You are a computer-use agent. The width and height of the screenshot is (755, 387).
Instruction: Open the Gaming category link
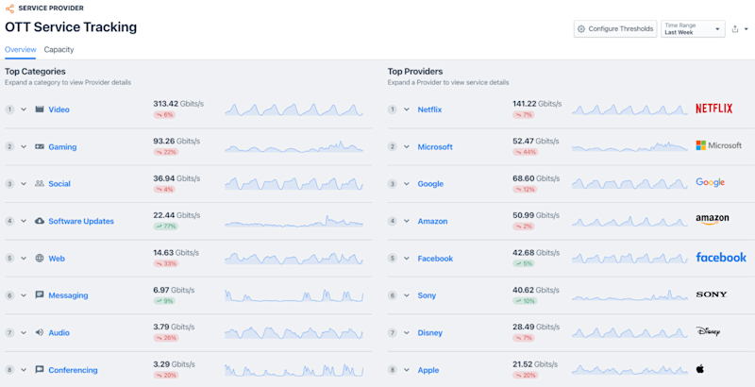click(62, 147)
